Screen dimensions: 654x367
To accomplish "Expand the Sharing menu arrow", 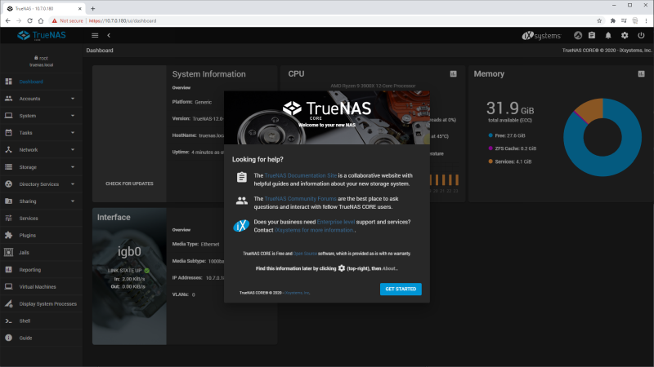I will point(73,201).
